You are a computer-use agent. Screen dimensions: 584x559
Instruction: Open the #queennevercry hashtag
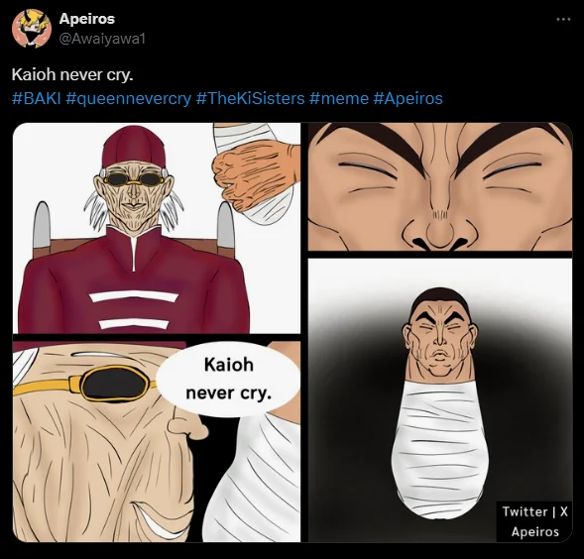[x=128, y=99]
